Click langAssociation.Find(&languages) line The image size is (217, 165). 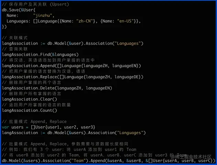click(40, 55)
